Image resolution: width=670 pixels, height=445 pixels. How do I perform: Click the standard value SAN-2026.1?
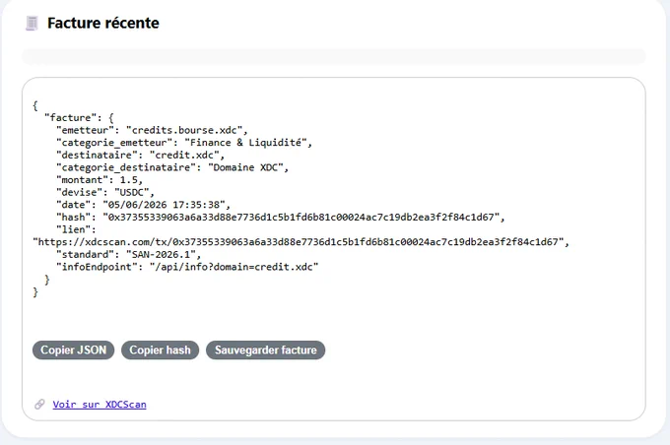tap(161, 255)
